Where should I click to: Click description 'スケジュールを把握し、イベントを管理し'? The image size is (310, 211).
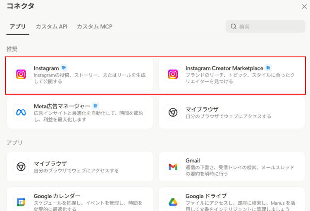[79, 203]
